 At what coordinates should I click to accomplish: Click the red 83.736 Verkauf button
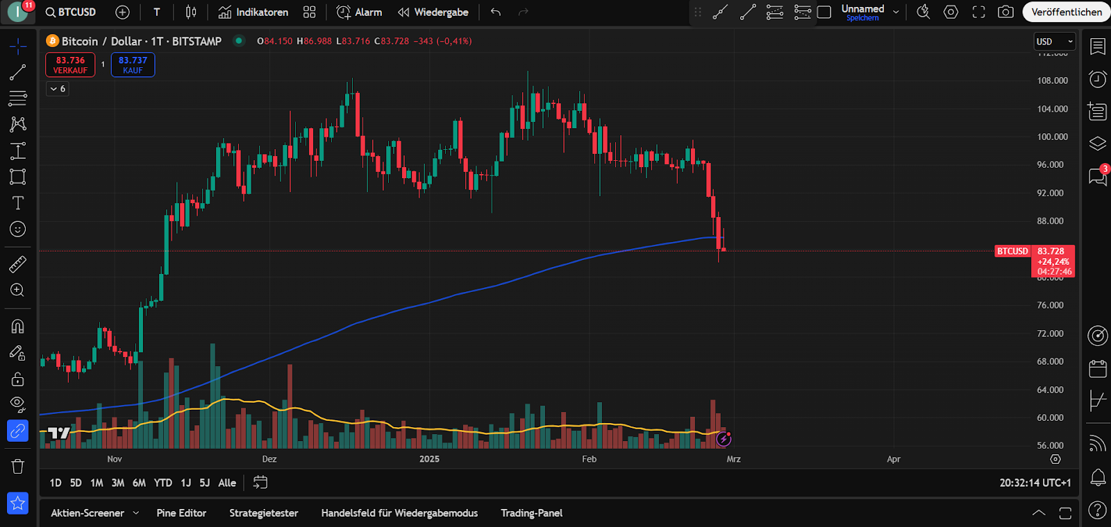70,65
